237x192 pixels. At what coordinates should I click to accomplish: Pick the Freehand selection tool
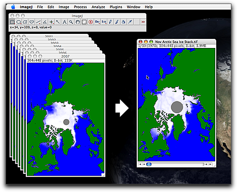(x=32, y=22)
